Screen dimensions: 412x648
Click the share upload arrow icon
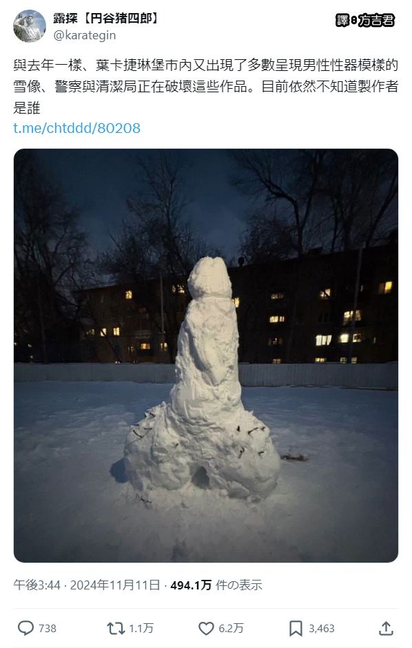[386, 628]
